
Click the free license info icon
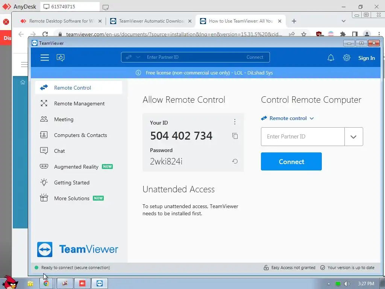click(138, 73)
